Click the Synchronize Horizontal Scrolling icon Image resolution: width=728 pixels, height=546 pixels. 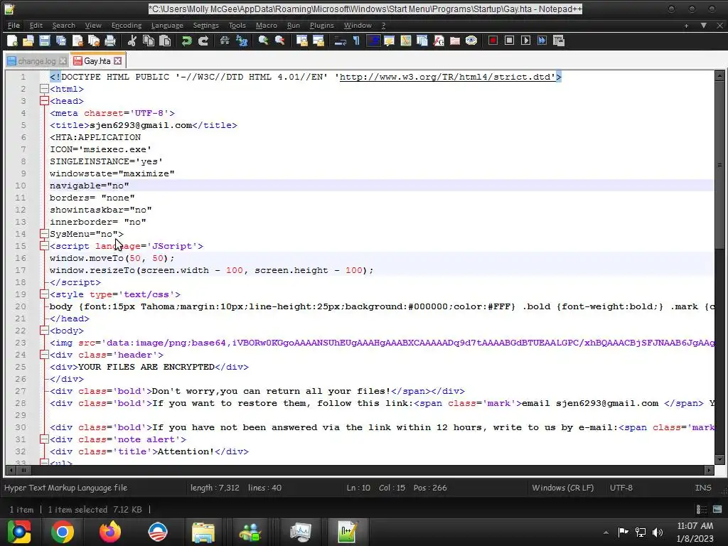pyautogui.click(x=318, y=41)
